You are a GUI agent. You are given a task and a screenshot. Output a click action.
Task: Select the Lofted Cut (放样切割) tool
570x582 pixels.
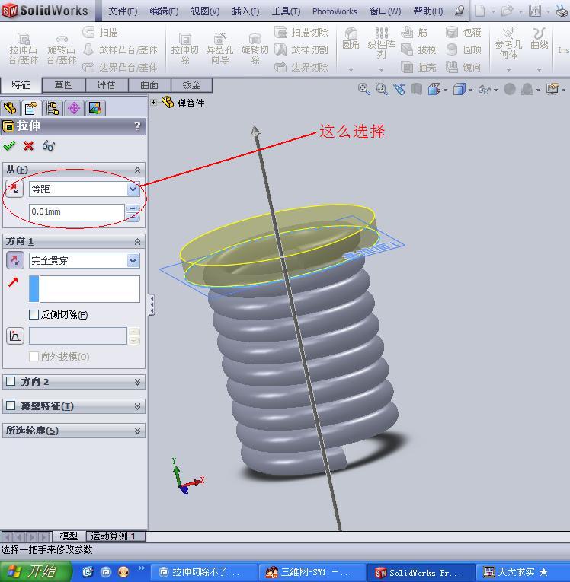301,49
